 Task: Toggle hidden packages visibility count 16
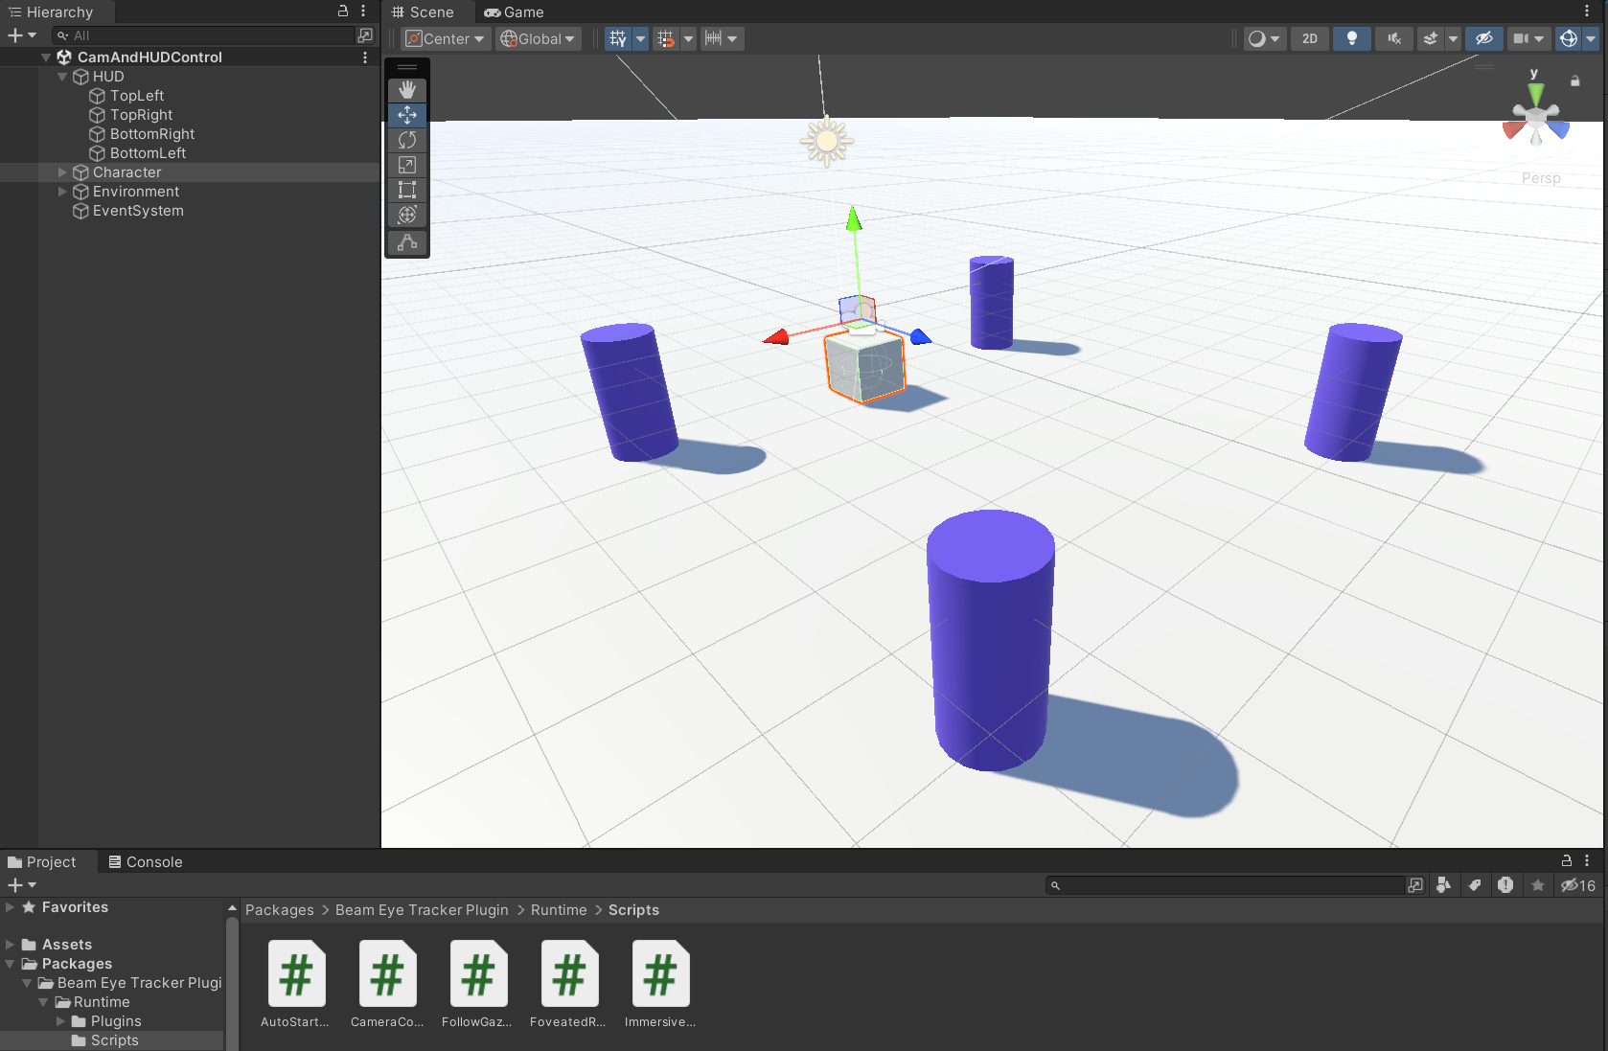pyautogui.click(x=1578, y=885)
